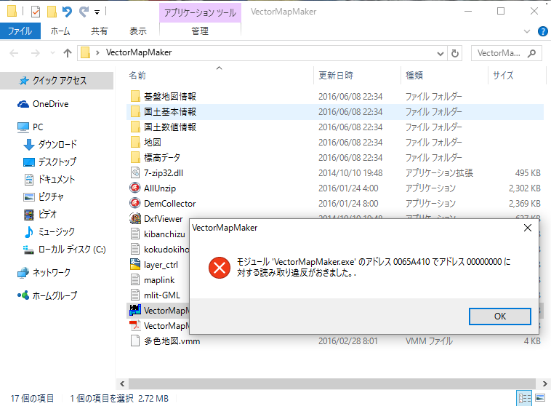Viewport: 551px width, 406px height.
Task: Select the DxfViewer application
Action: (x=164, y=219)
